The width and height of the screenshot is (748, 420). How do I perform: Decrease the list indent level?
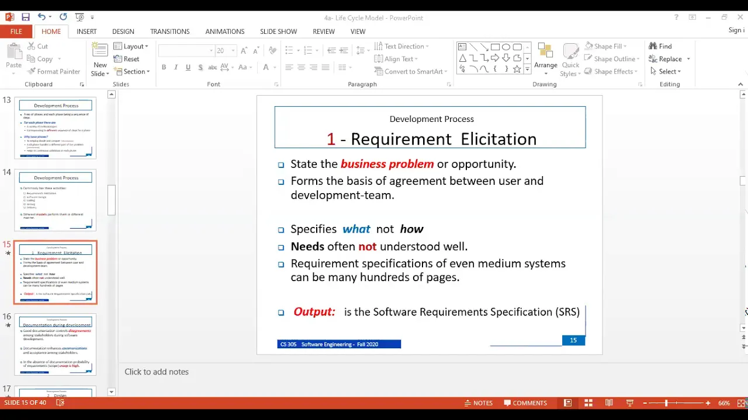331,51
